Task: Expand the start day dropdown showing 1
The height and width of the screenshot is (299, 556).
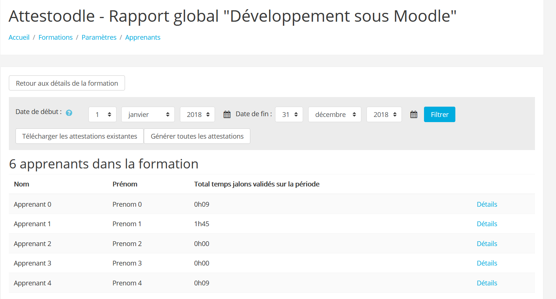Action: tap(102, 114)
